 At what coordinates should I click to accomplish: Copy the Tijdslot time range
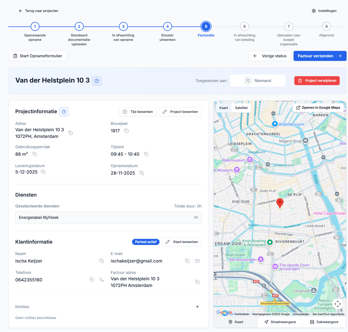coord(146,154)
